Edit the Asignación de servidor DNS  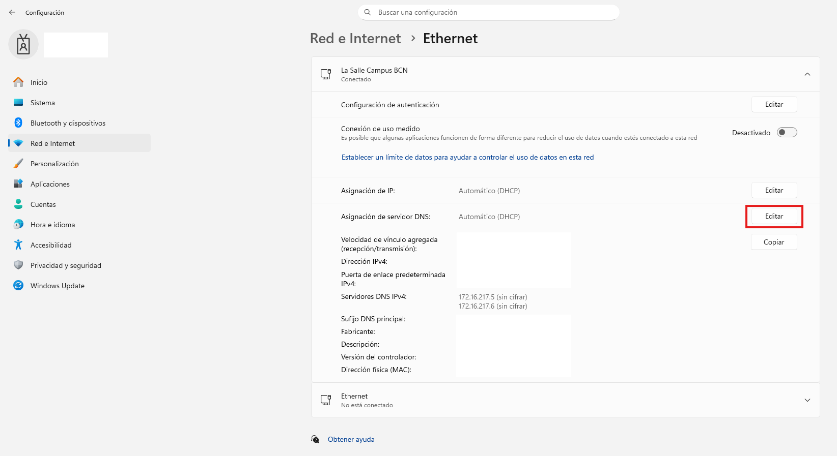[774, 216]
